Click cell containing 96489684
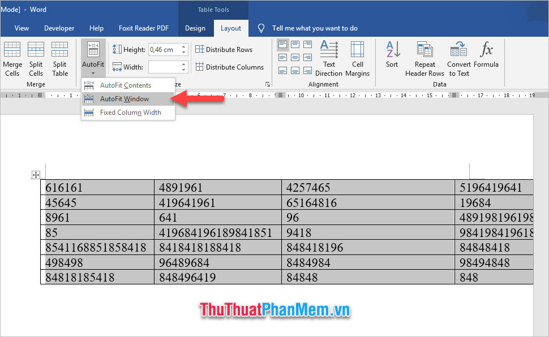Viewport: 549px width, 337px height. pos(218,262)
